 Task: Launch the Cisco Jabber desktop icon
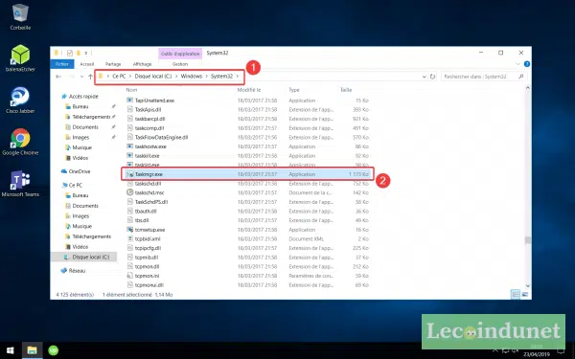(x=20, y=100)
